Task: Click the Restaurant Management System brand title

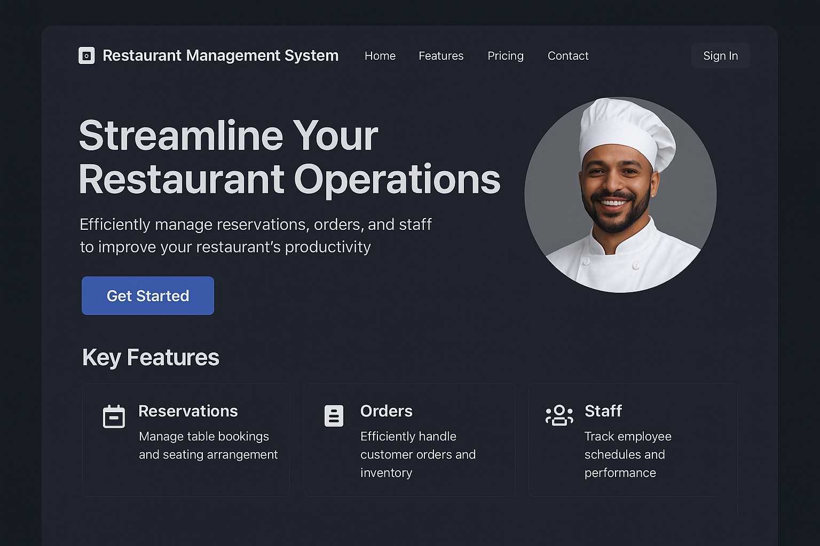Action: [x=220, y=55]
